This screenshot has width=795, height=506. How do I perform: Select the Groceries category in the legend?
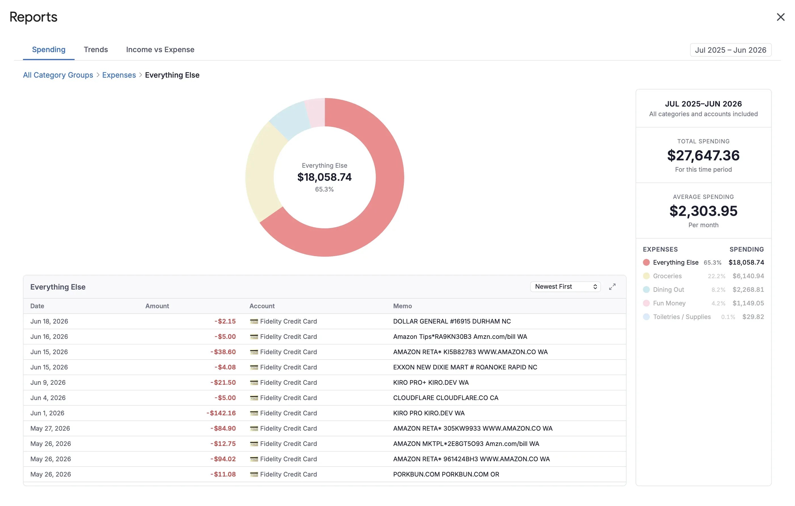click(703, 276)
